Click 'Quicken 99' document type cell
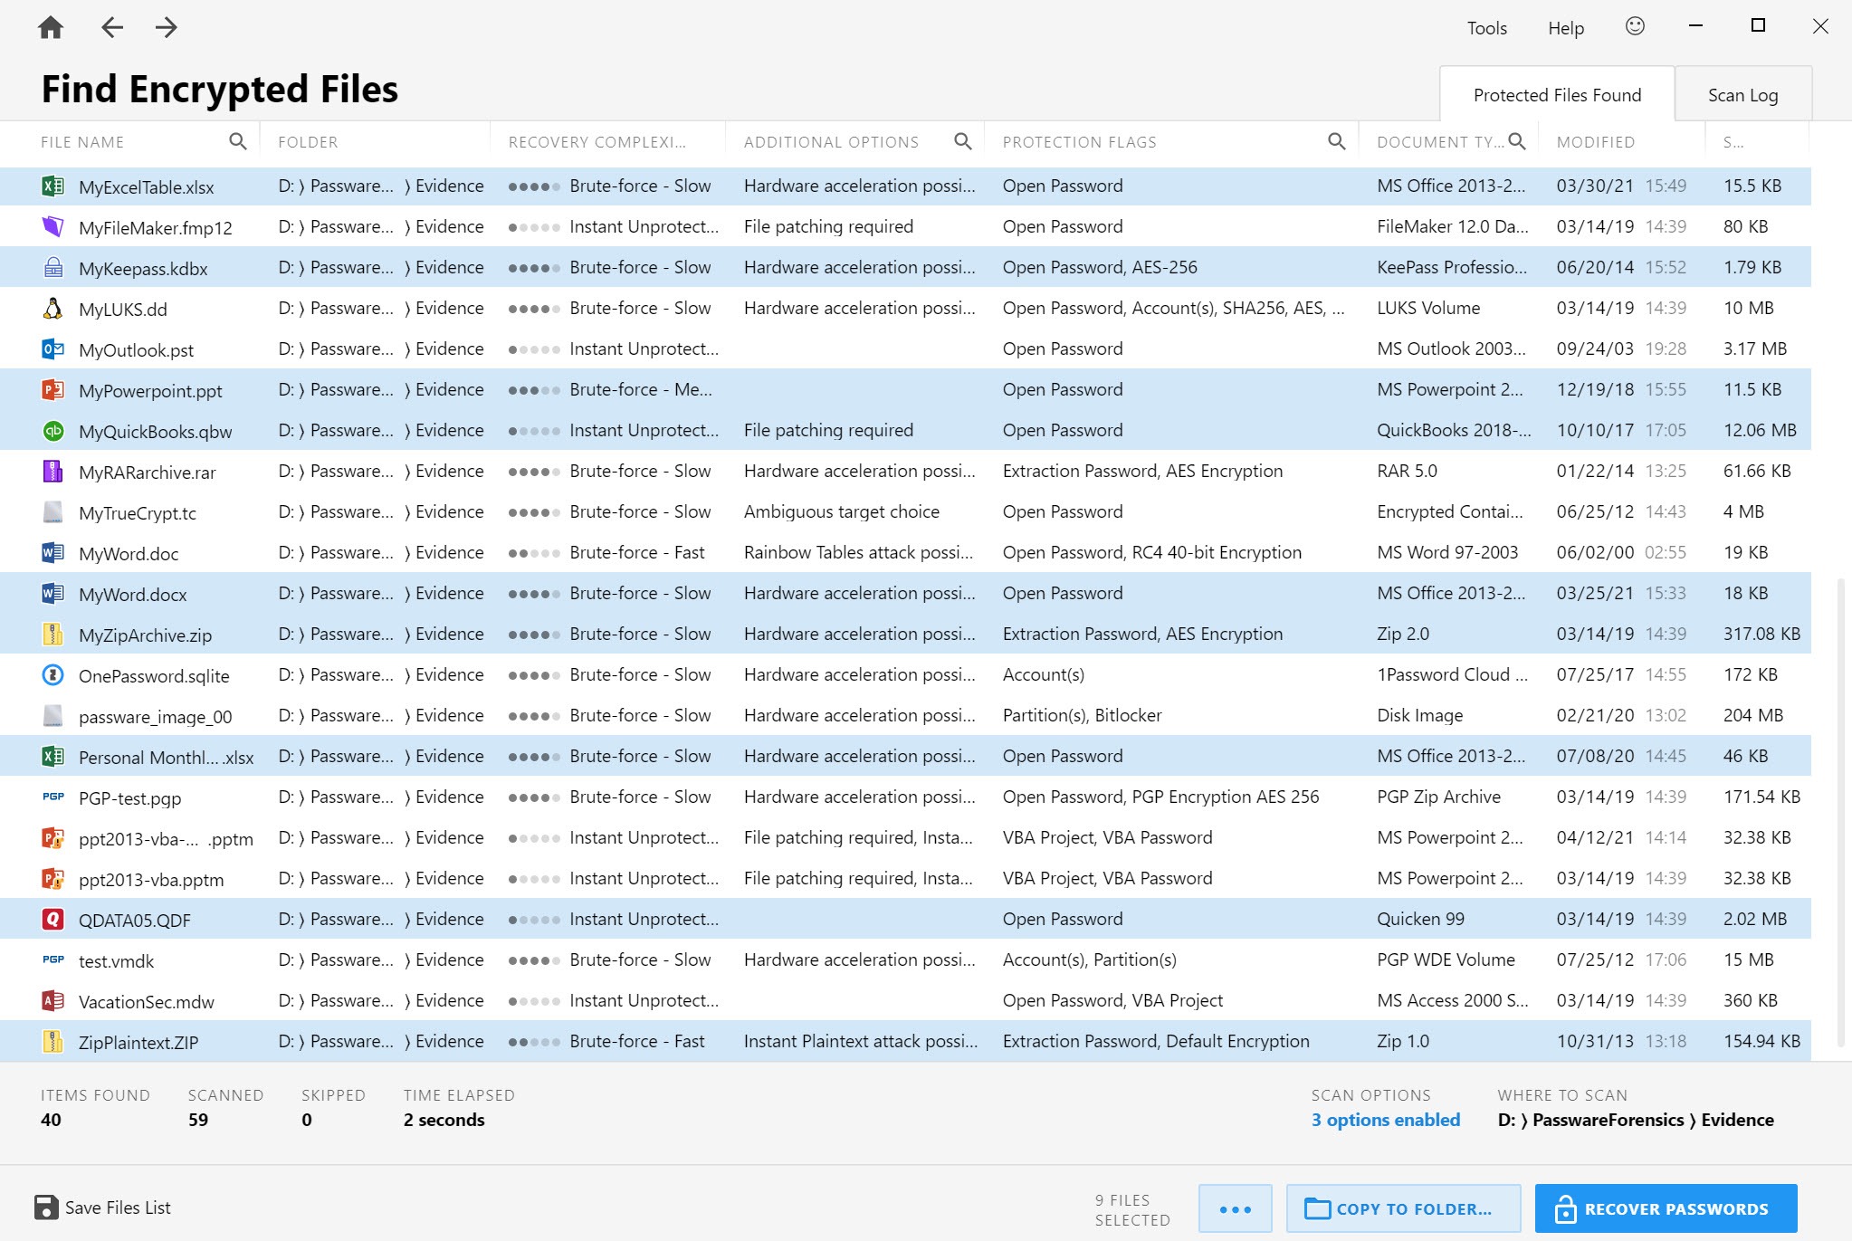Screen dimensions: 1852x1241 (1420, 919)
